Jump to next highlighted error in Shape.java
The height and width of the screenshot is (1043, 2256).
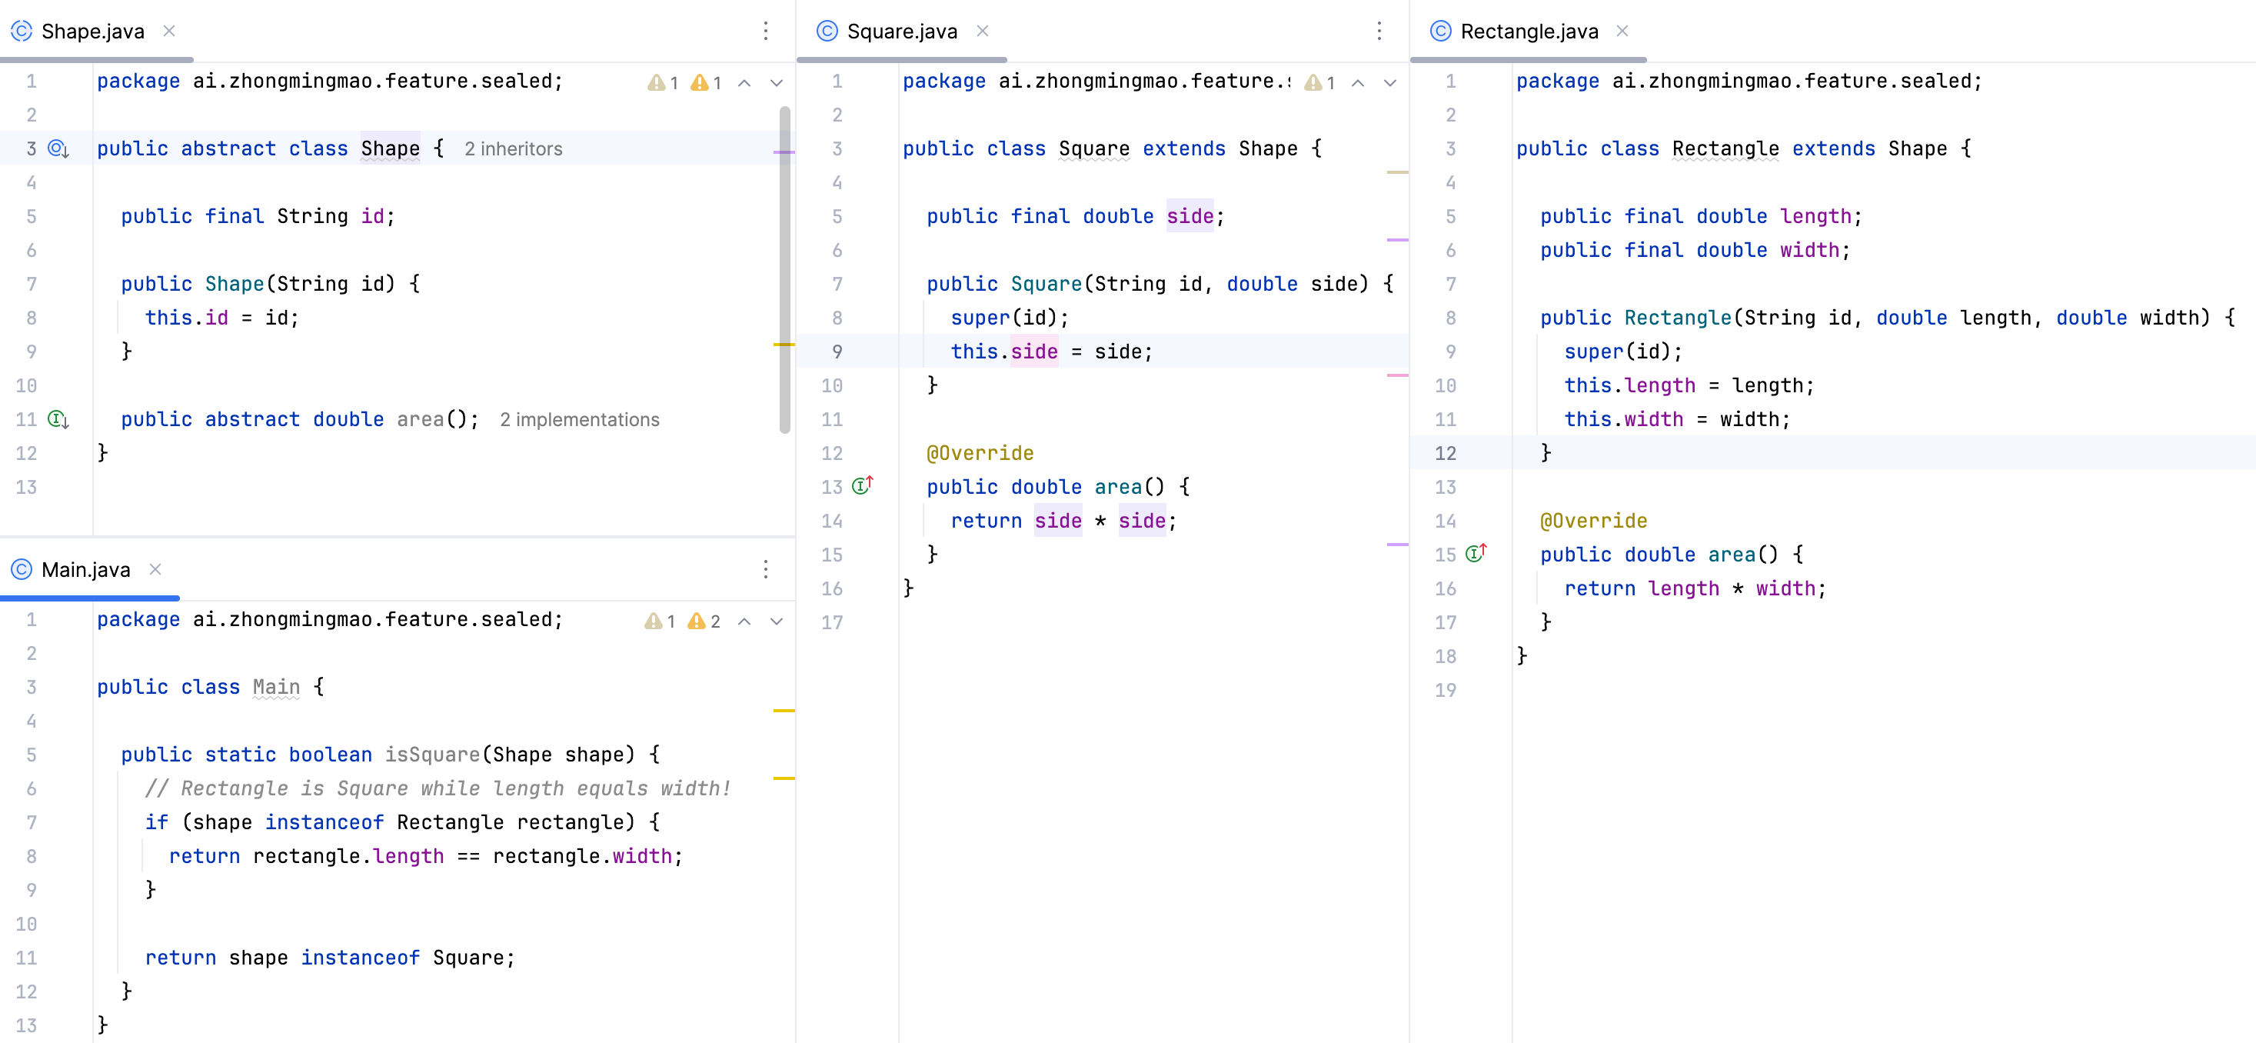[x=776, y=83]
